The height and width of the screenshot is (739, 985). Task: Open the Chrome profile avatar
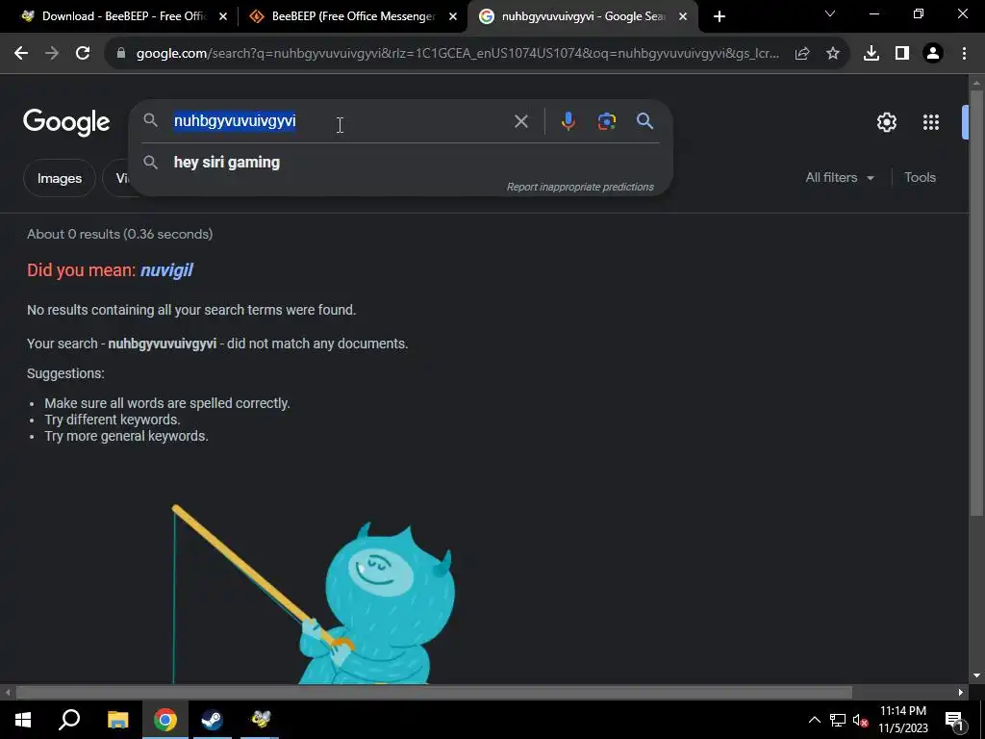click(933, 54)
